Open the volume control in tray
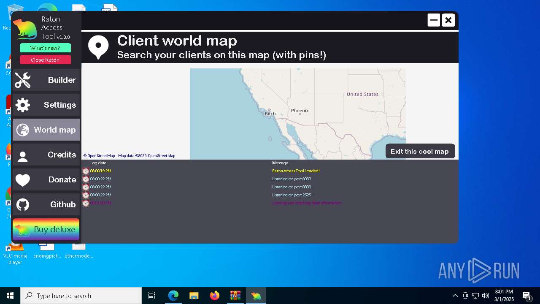Image resolution: width=540 pixels, height=304 pixels. 486,296
